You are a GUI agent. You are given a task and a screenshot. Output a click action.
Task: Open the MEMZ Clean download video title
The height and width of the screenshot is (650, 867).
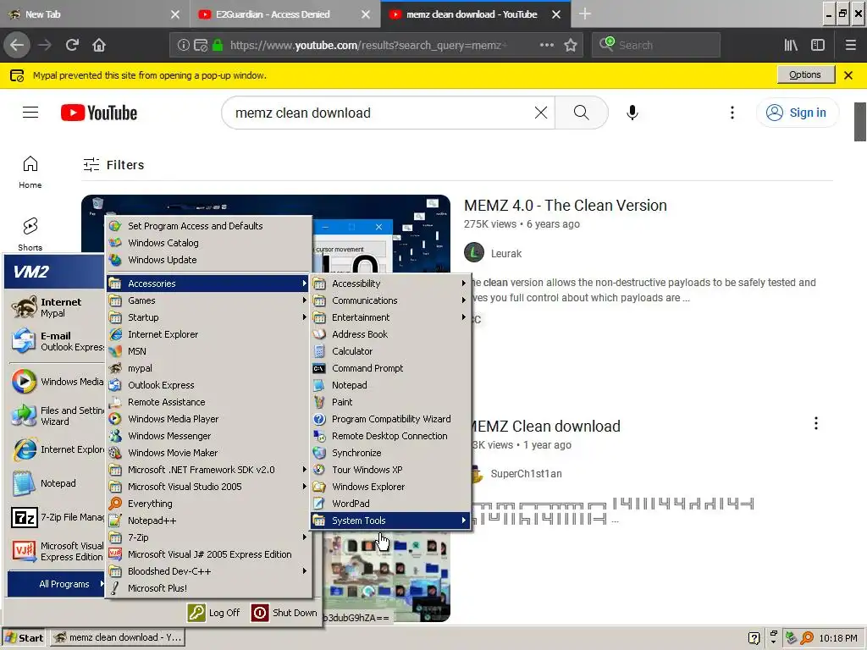click(x=545, y=427)
